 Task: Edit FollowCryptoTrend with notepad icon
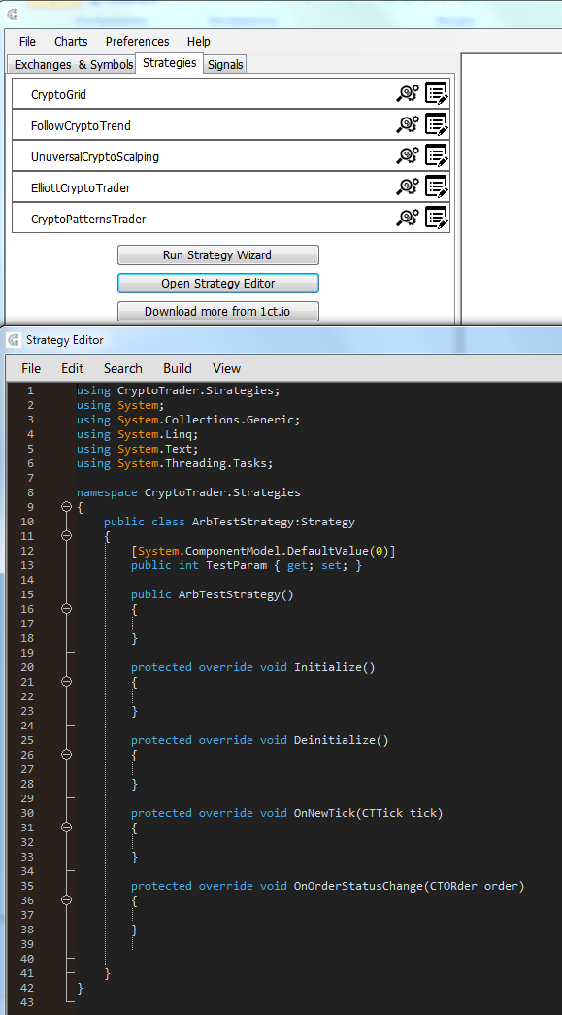[x=437, y=125]
